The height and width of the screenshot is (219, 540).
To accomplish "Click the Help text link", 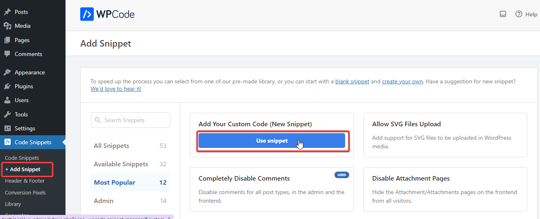I will (x=531, y=14).
